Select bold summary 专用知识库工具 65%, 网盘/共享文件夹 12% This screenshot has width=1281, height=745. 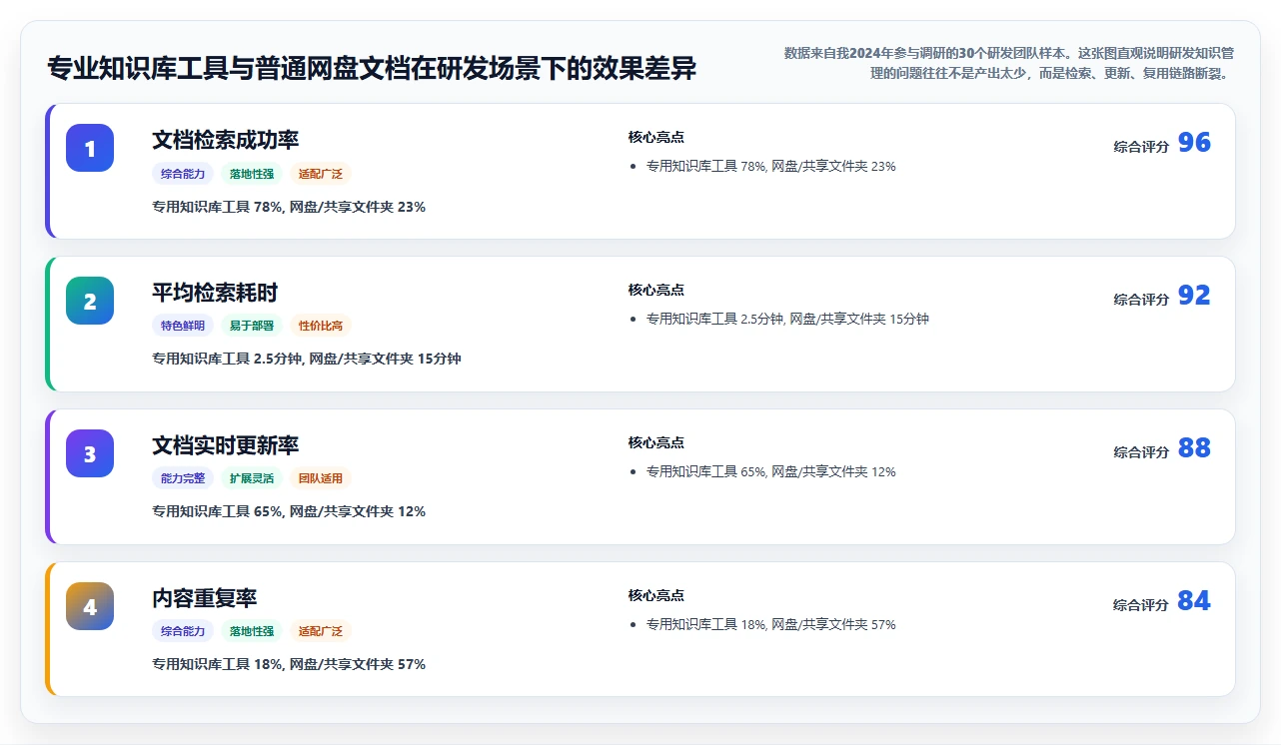[x=289, y=511]
